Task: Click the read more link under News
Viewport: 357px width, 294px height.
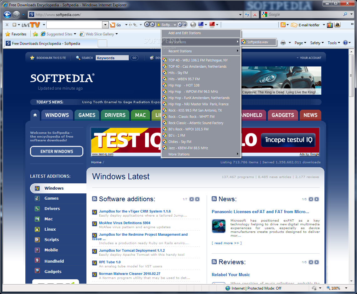Action: click(226, 243)
